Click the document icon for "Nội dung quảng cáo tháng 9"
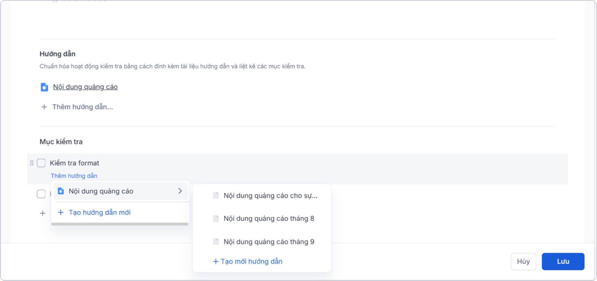 click(x=216, y=242)
